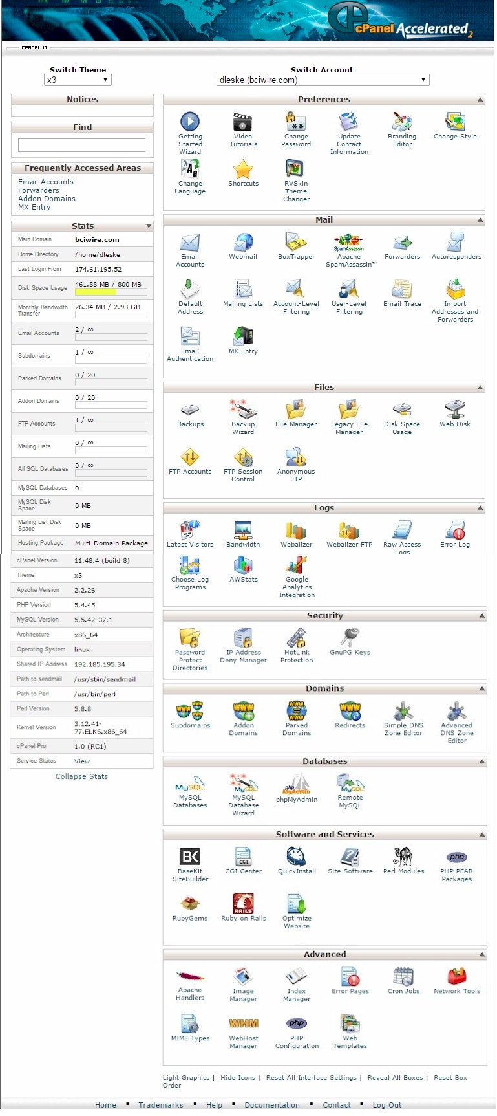Open Email Accounts in Frequently Accessed Areas
The image size is (497, 1116).
[46, 182]
